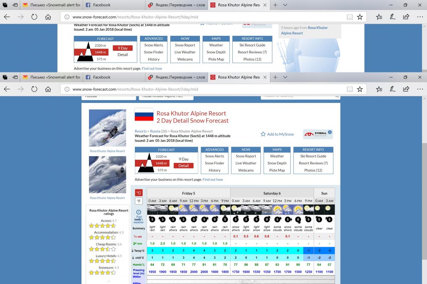Image resolution: width=427 pixels, height=284 pixels.
Task: Open Webcams in the lower window
Action: [x=246, y=170]
